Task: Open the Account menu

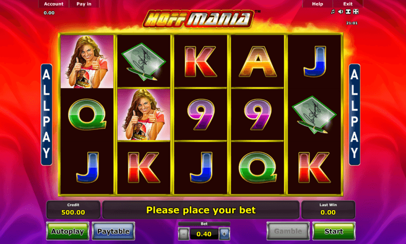Action: 54,4
